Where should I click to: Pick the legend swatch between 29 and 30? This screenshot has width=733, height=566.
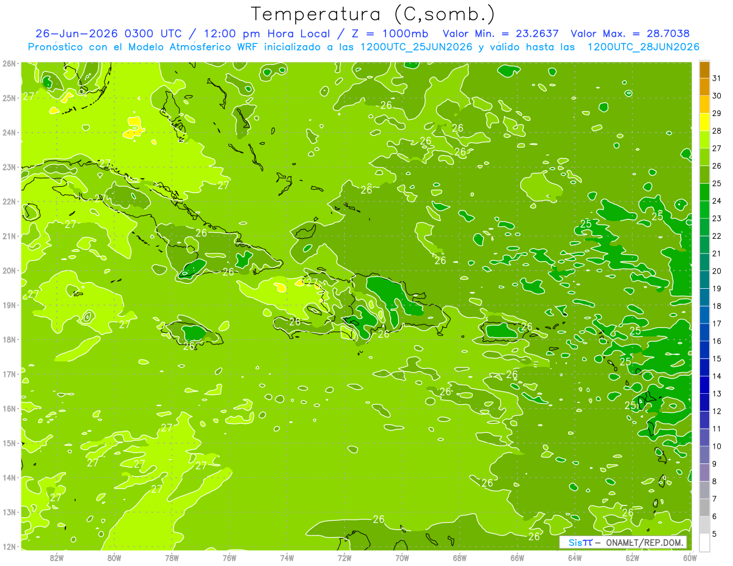(704, 105)
